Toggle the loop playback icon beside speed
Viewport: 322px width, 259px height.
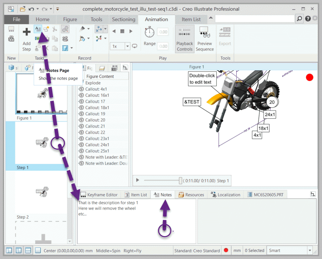point(135,46)
